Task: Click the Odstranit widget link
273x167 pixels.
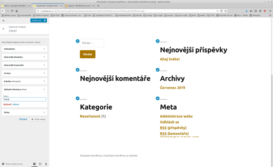Action: (x=7, y=104)
